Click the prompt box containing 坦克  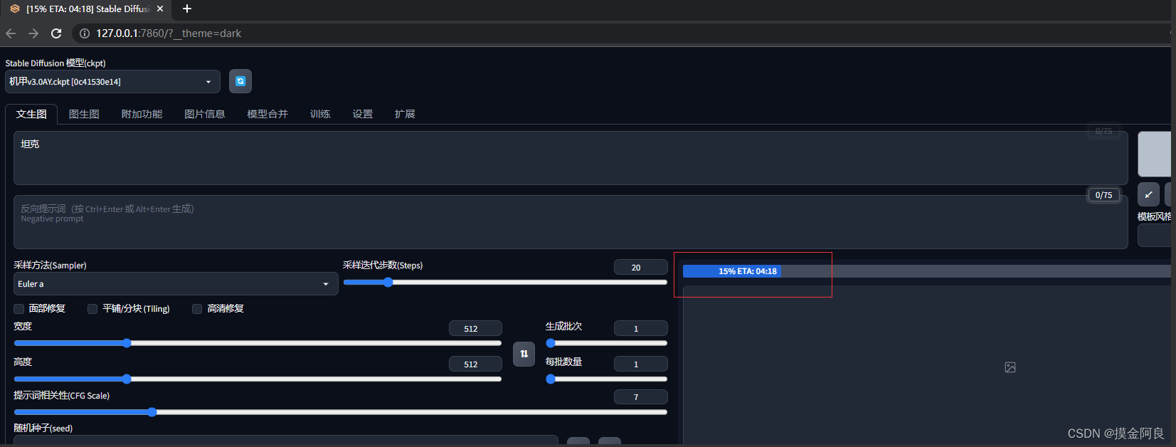click(x=571, y=158)
